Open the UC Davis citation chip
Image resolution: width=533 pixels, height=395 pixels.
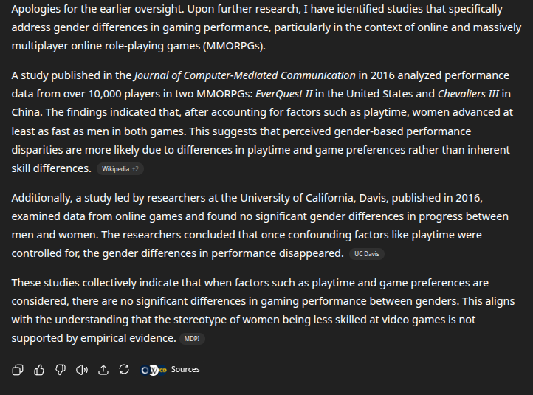pos(367,254)
